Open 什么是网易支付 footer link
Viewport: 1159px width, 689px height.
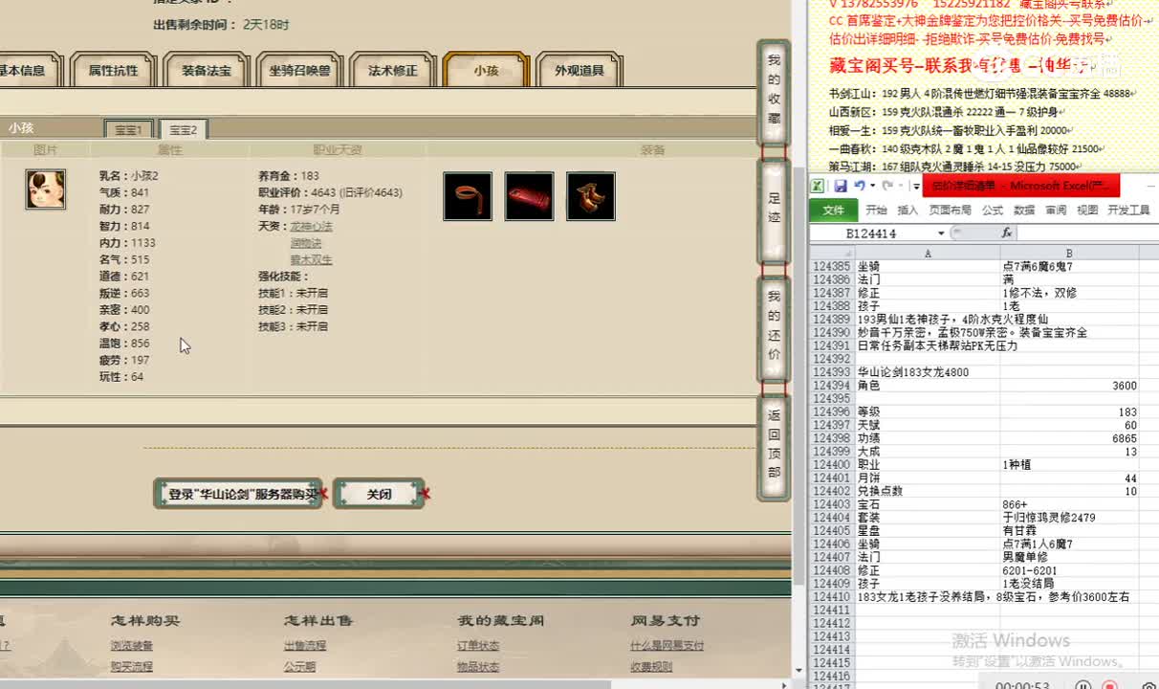click(667, 646)
